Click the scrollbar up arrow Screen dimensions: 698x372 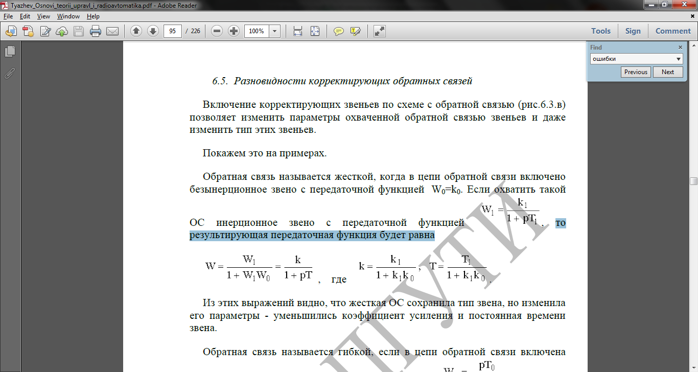(x=693, y=44)
